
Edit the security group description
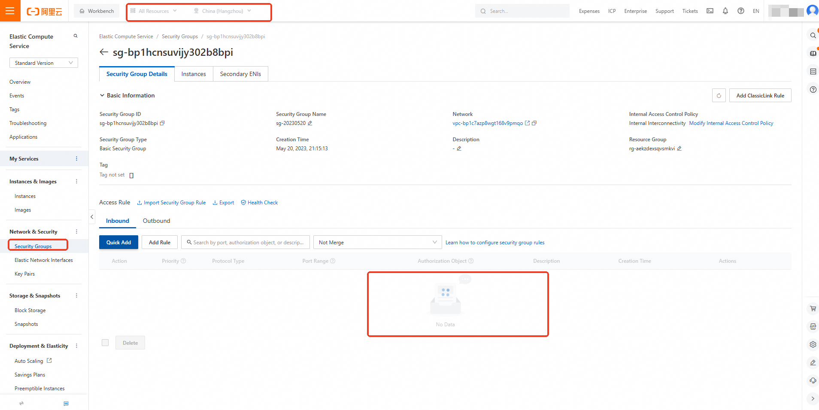click(459, 149)
